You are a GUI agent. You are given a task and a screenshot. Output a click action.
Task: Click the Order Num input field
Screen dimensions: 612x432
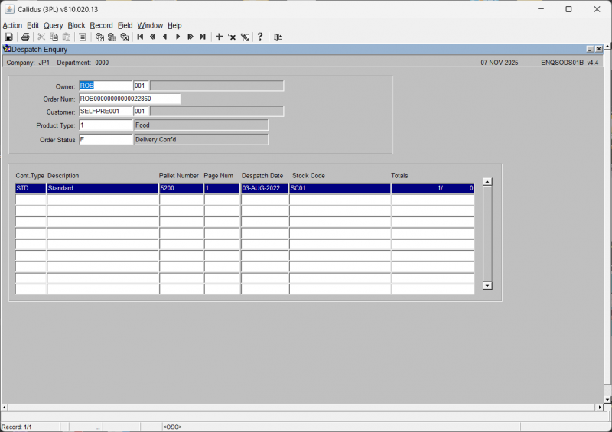(x=130, y=99)
